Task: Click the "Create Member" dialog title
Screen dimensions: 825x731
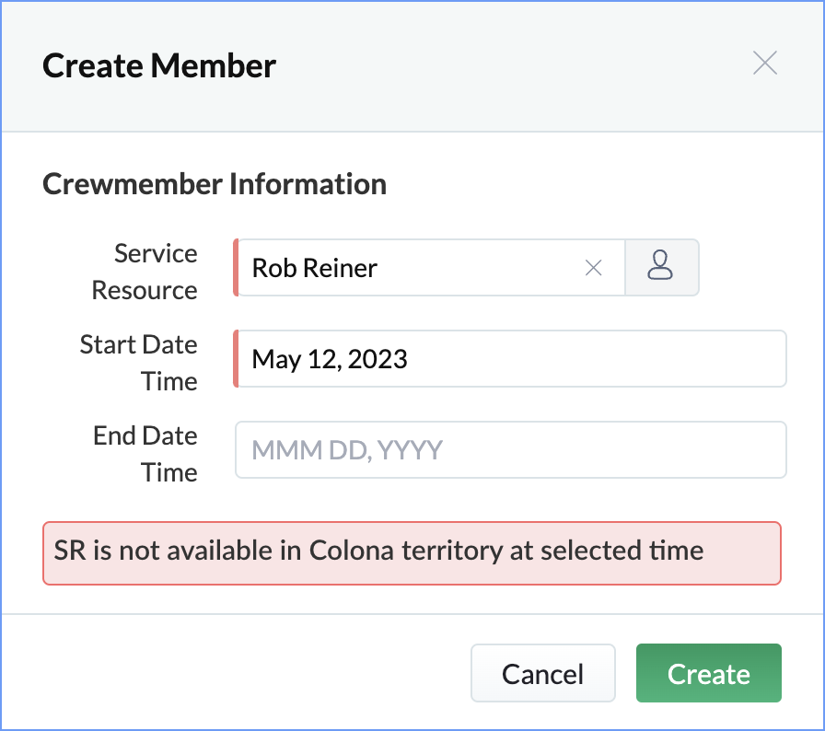Action: coord(159,66)
